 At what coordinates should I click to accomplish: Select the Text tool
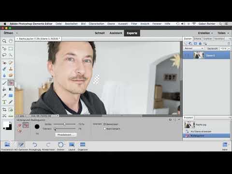coord(4,102)
